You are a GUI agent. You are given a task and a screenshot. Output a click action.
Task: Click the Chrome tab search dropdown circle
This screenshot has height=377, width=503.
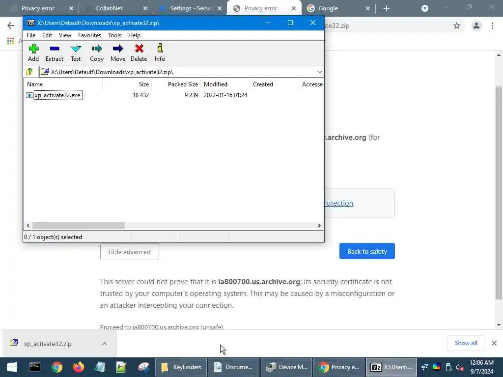[425, 8]
